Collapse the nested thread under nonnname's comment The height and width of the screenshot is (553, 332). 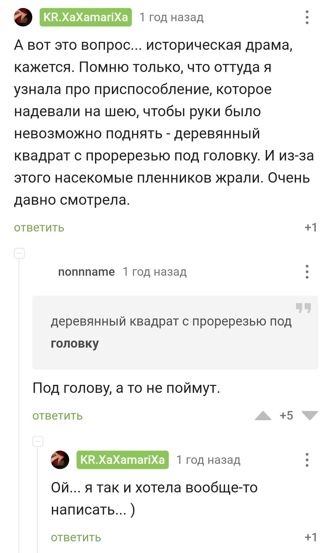pyautogui.click(x=38, y=442)
